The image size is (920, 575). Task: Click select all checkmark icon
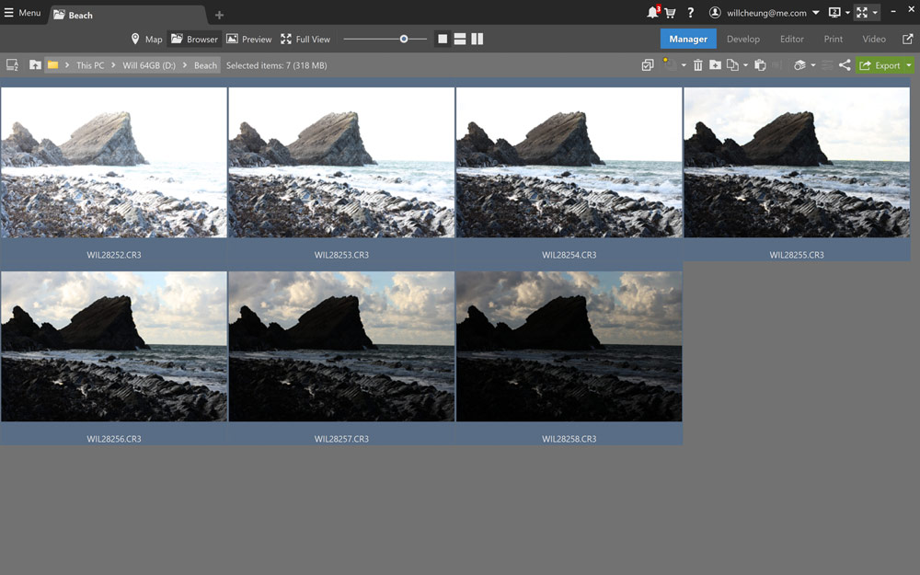click(x=647, y=65)
